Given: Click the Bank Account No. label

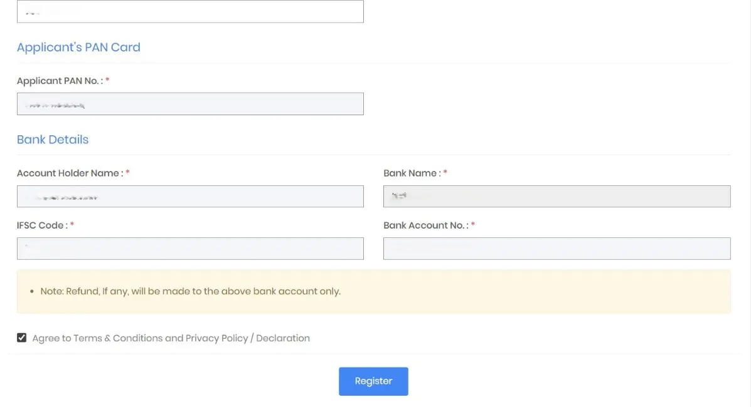Looking at the screenshot, I should (425, 225).
